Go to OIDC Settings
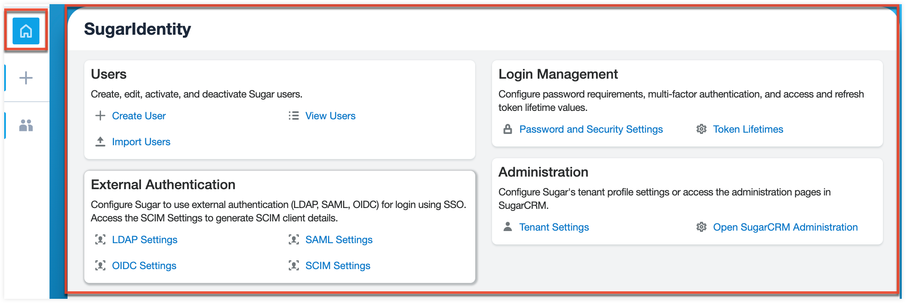 click(x=144, y=266)
